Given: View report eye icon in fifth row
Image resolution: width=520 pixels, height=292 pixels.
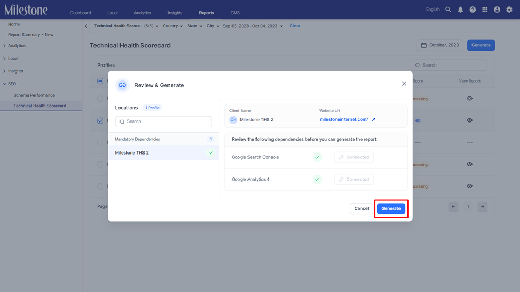Looking at the screenshot, I should [469, 186].
